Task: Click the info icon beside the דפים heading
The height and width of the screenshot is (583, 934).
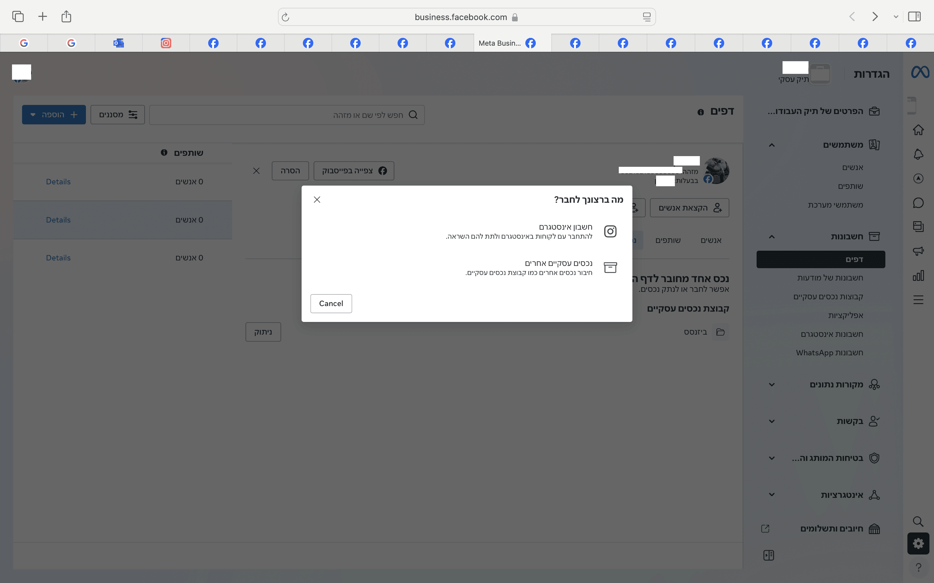Action: pyautogui.click(x=700, y=112)
